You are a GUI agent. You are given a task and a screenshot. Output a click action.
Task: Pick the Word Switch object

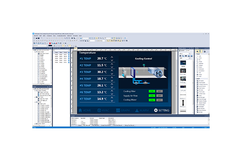pyautogui.click(x=201, y=82)
